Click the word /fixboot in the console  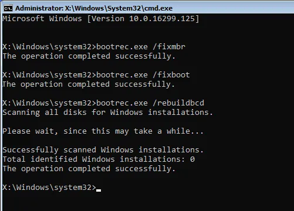pos(171,75)
